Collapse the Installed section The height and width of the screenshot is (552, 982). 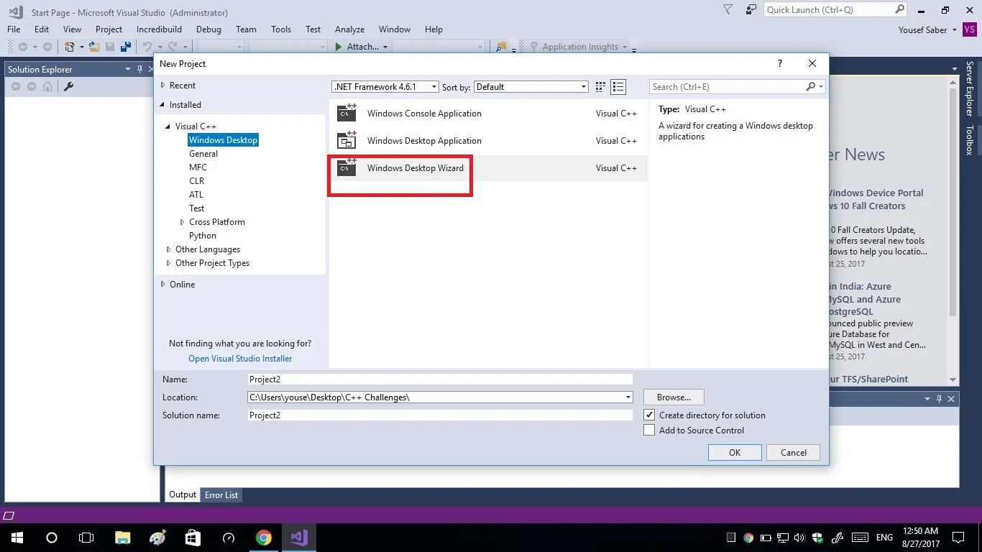(x=163, y=105)
